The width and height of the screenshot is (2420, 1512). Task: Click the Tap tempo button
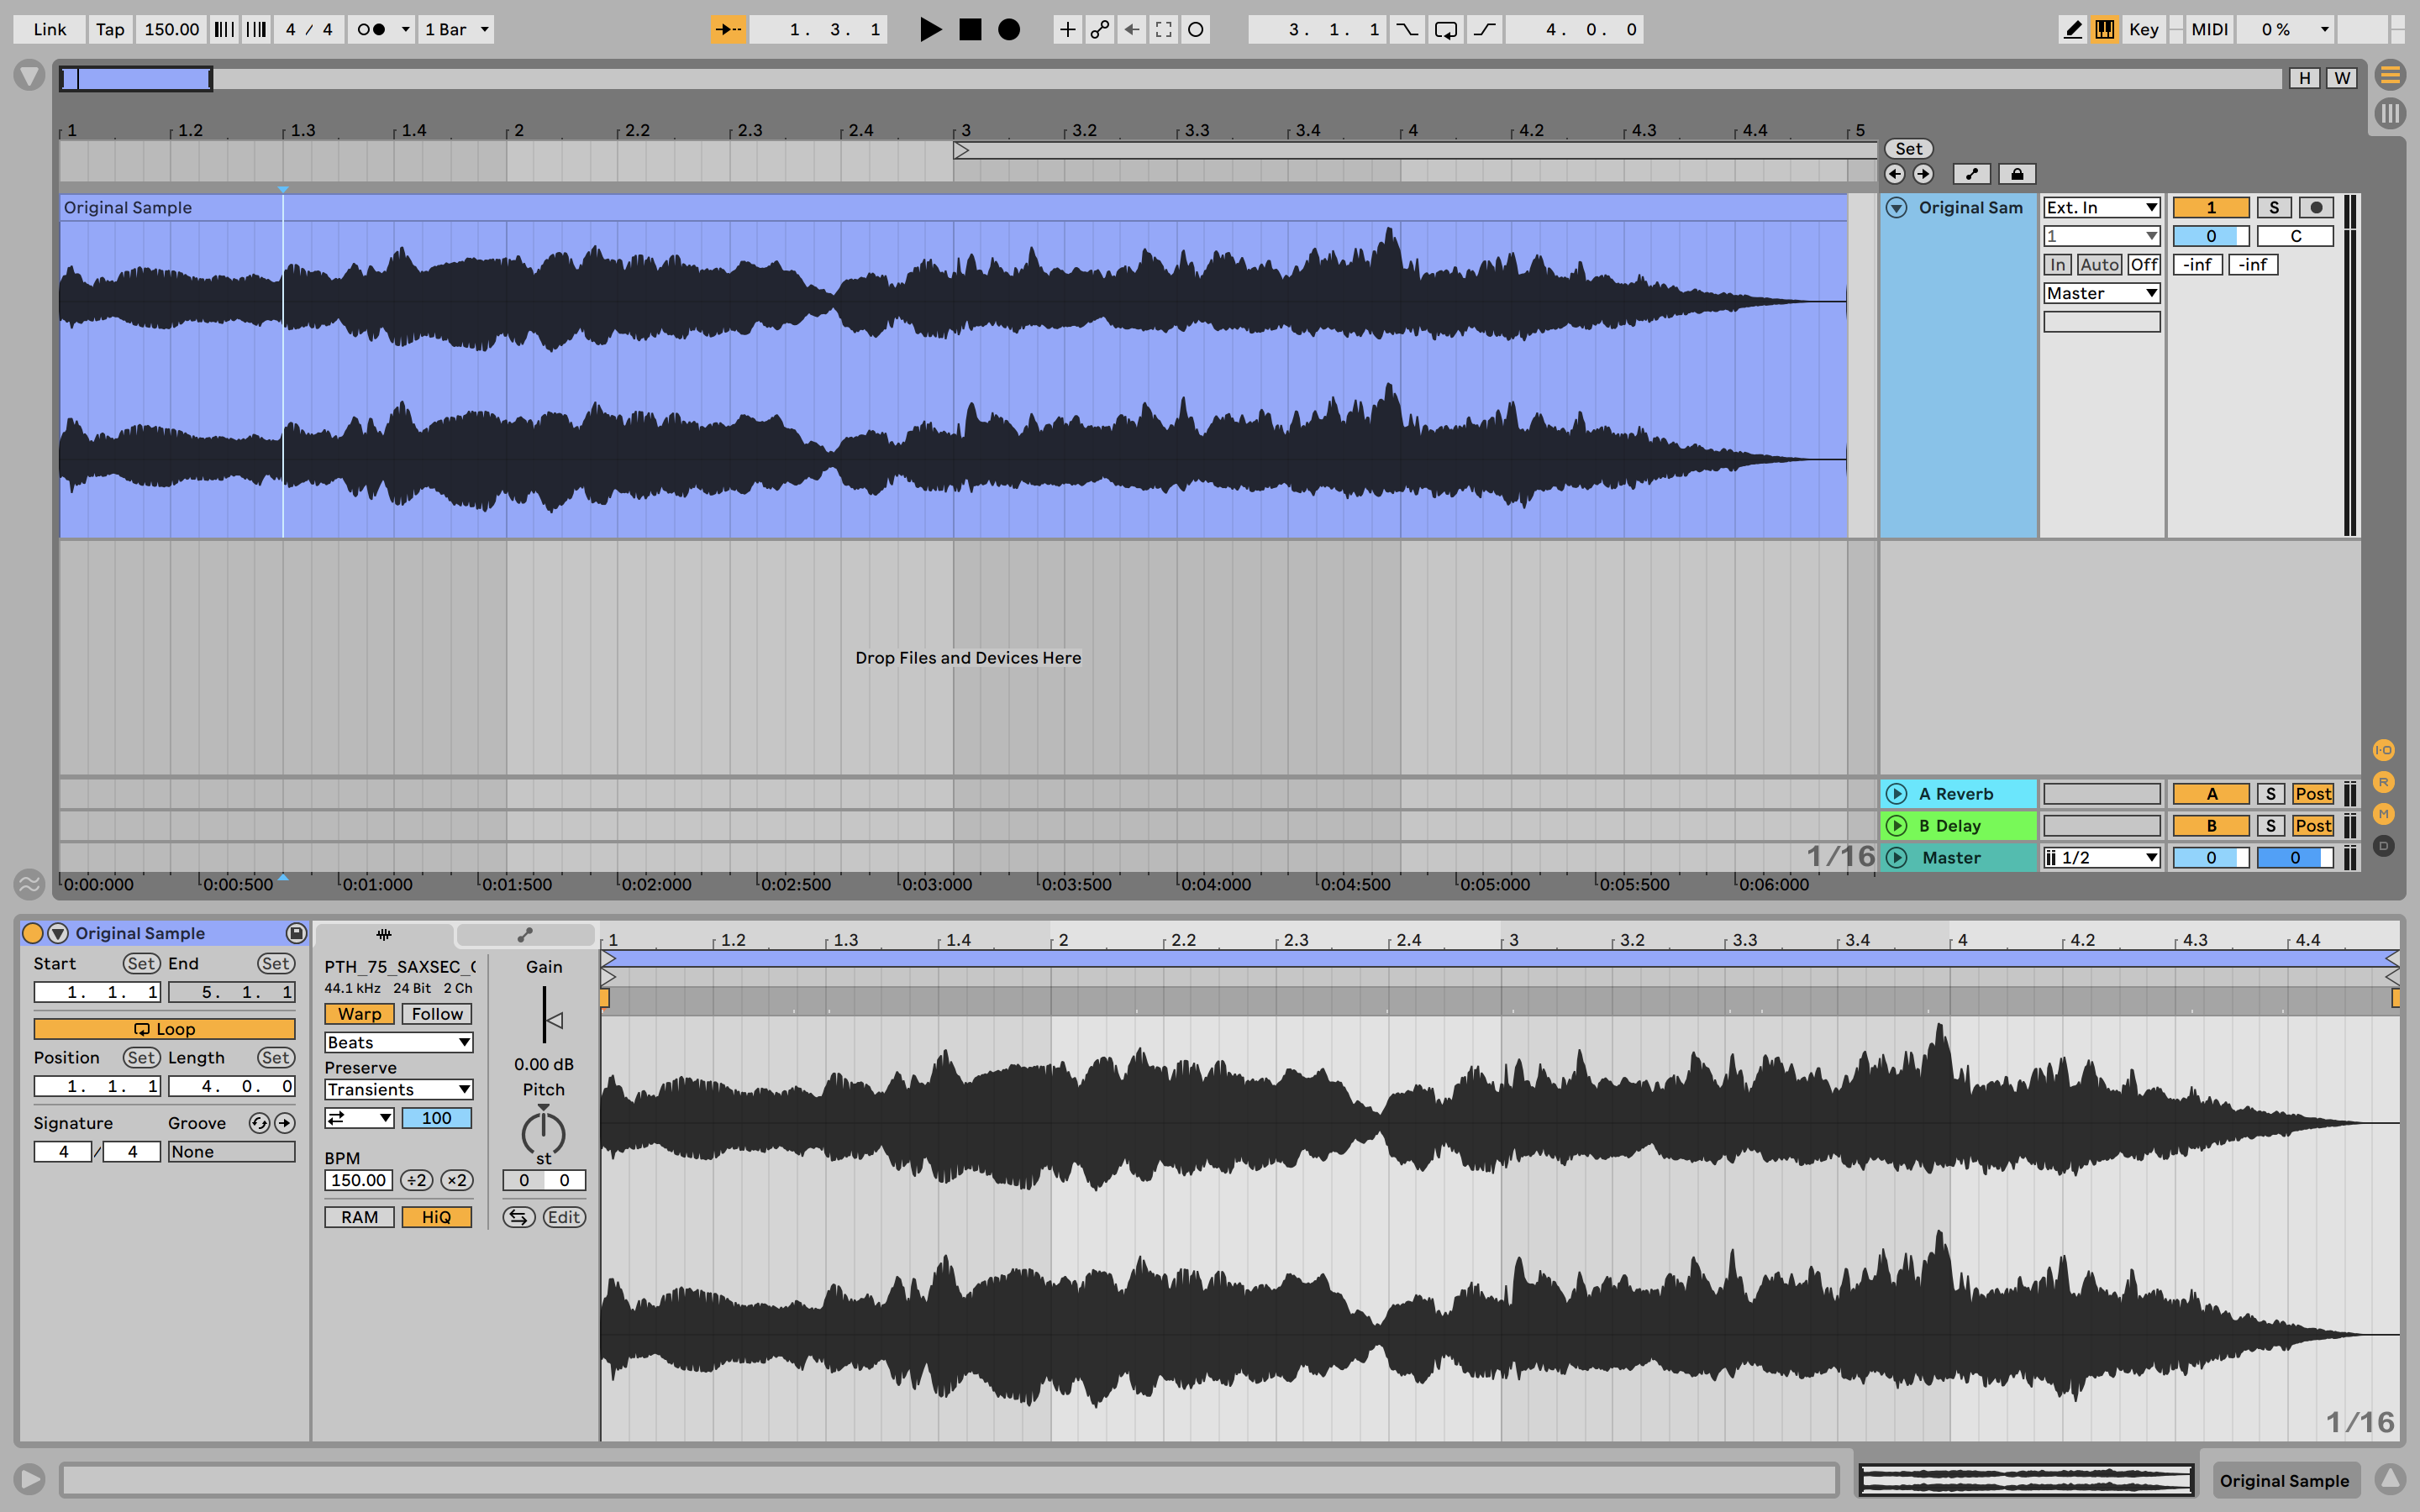[x=110, y=29]
